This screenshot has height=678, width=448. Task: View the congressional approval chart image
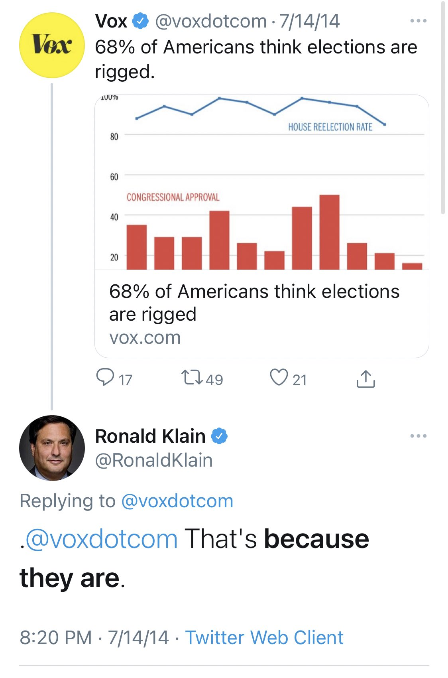pos(262,182)
